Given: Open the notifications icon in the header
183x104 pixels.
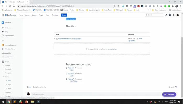Looking at the screenshot, I should pos(166,15).
